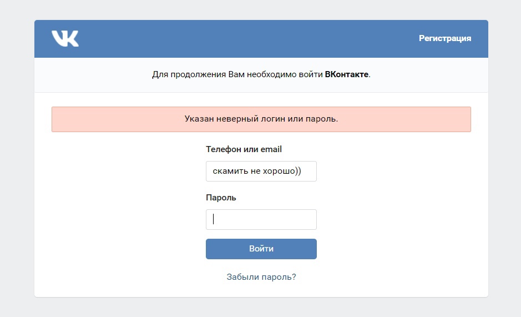
Task: Click the white space left of Забыли пароль?
Action: pyautogui.click(x=139, y=277)
